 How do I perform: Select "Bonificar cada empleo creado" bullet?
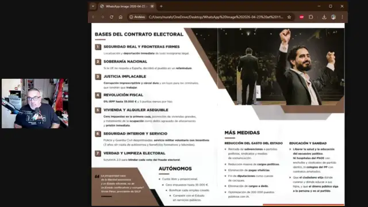[189, 190]
